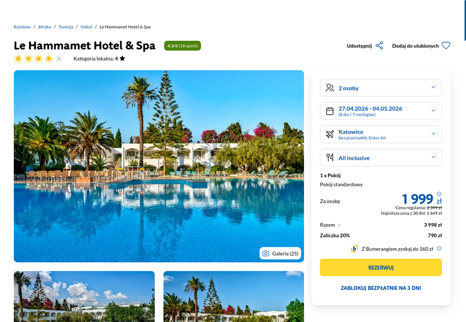Open the main pool photo of the hotel

[158, 166]
